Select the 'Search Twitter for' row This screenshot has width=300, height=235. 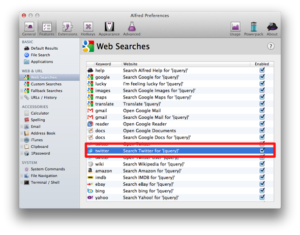(x=180, y=151)
